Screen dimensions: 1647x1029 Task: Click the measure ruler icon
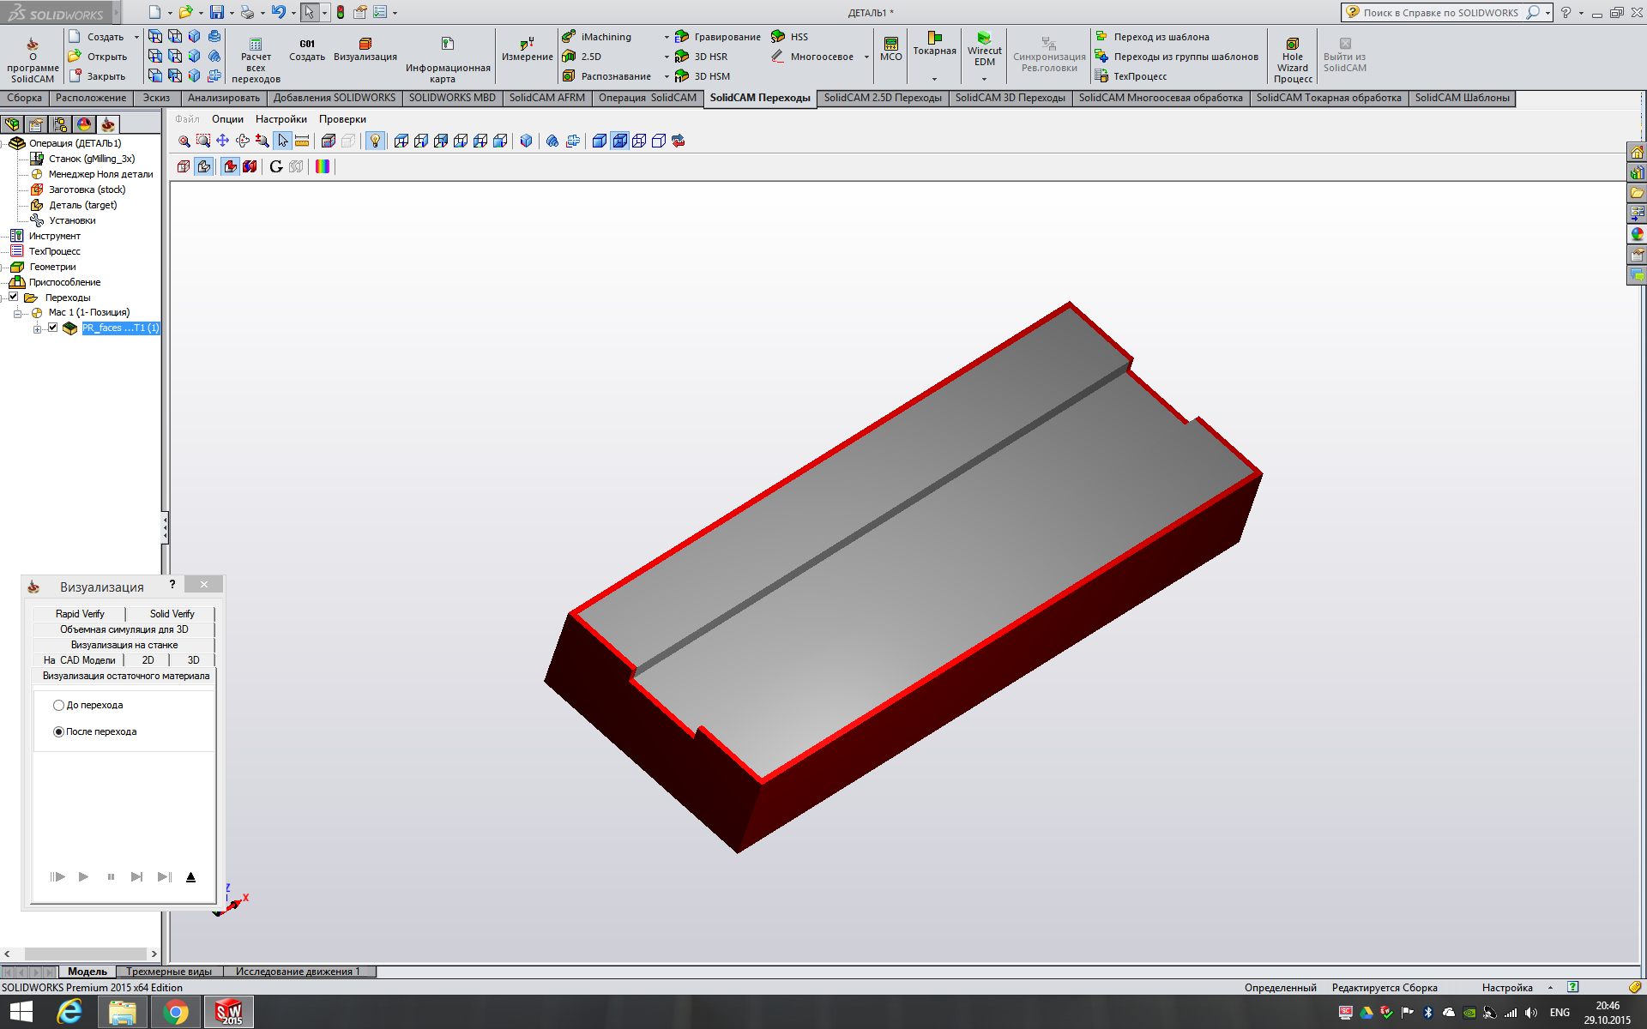302,141
